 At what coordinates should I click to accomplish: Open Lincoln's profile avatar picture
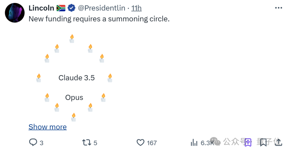coord(15,13)
